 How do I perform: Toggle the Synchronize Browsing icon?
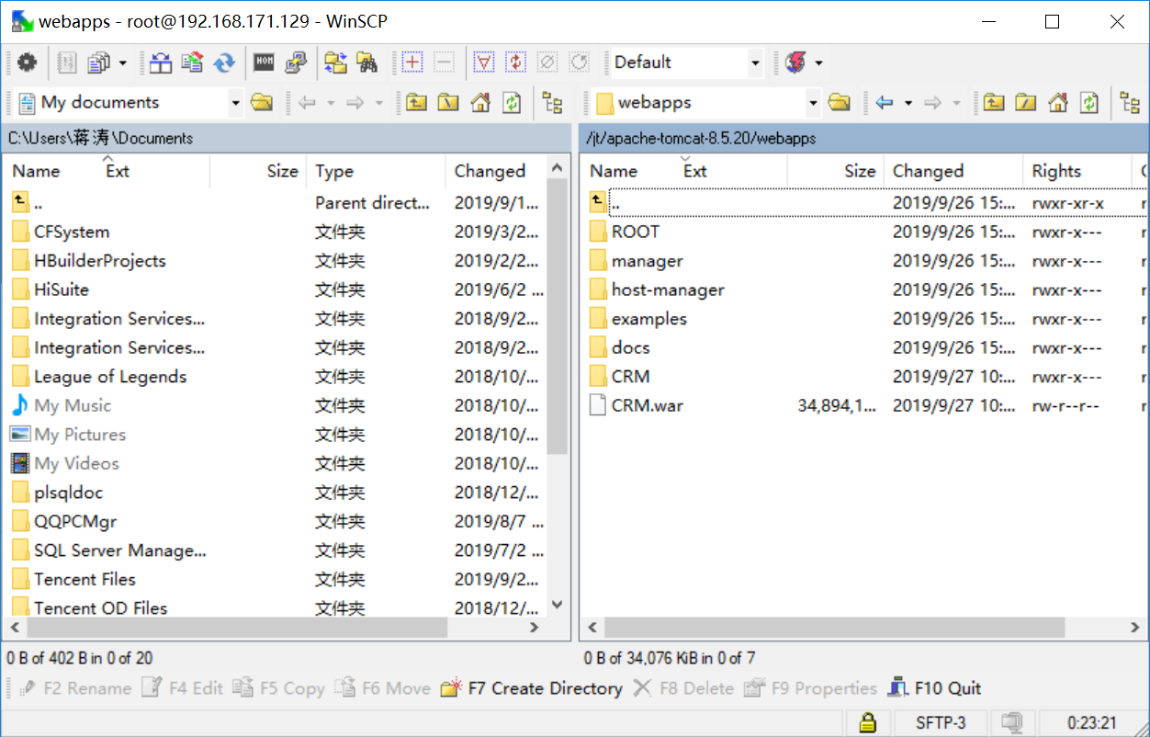point(335,62)
